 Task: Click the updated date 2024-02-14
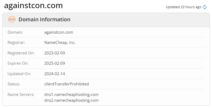click(55, 74)
